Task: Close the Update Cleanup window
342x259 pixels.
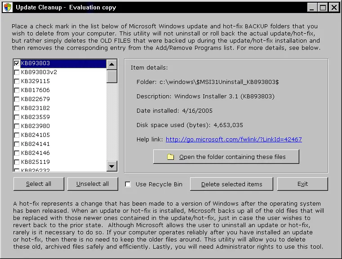Action: coord(334,7)
